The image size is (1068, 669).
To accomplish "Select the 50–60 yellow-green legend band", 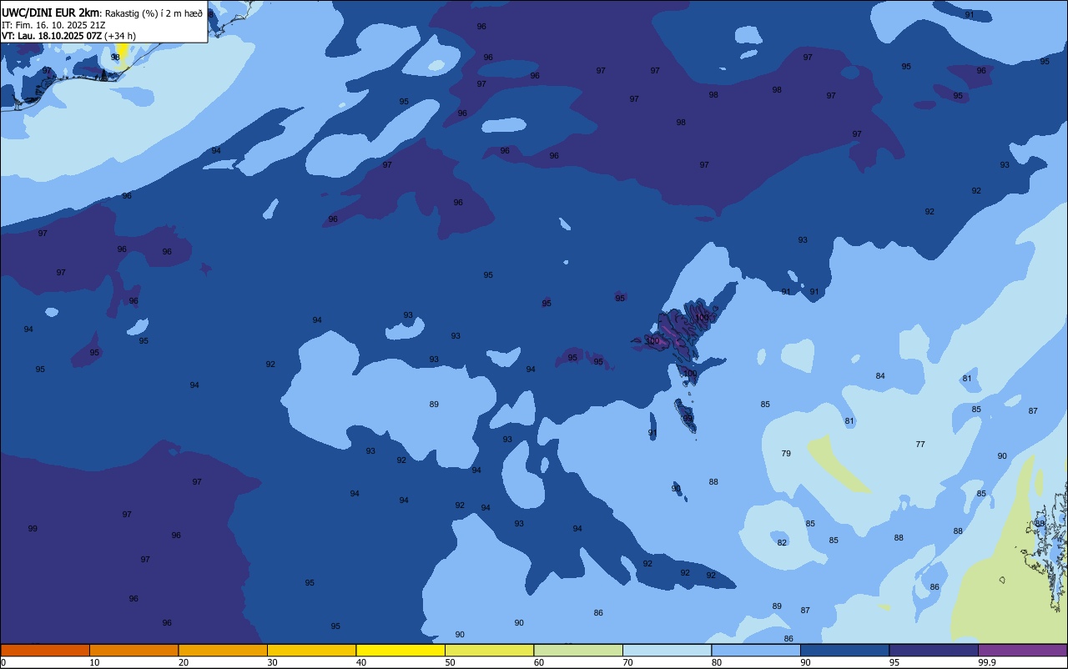I will pos(489,650).
